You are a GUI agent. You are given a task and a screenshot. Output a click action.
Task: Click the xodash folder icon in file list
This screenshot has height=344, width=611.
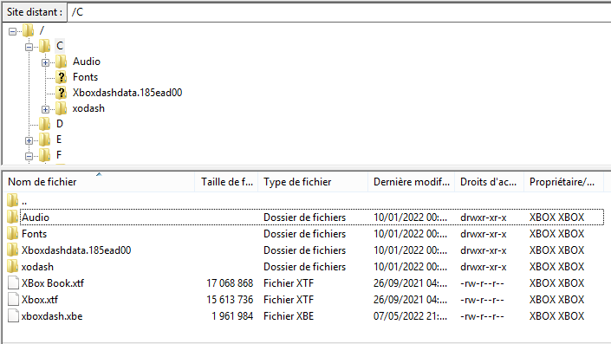[12, 267]
